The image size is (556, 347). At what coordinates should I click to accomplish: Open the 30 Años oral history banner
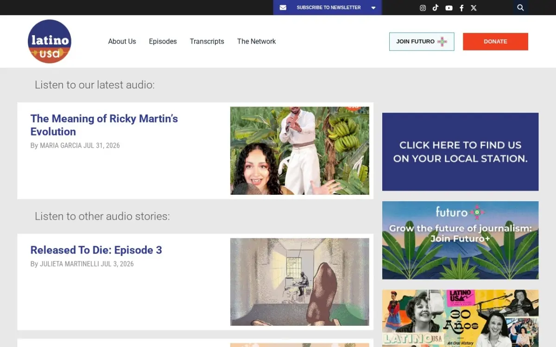(x=460, y=318)
